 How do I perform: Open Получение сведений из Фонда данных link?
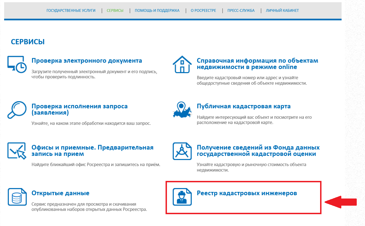pos(258,151)
